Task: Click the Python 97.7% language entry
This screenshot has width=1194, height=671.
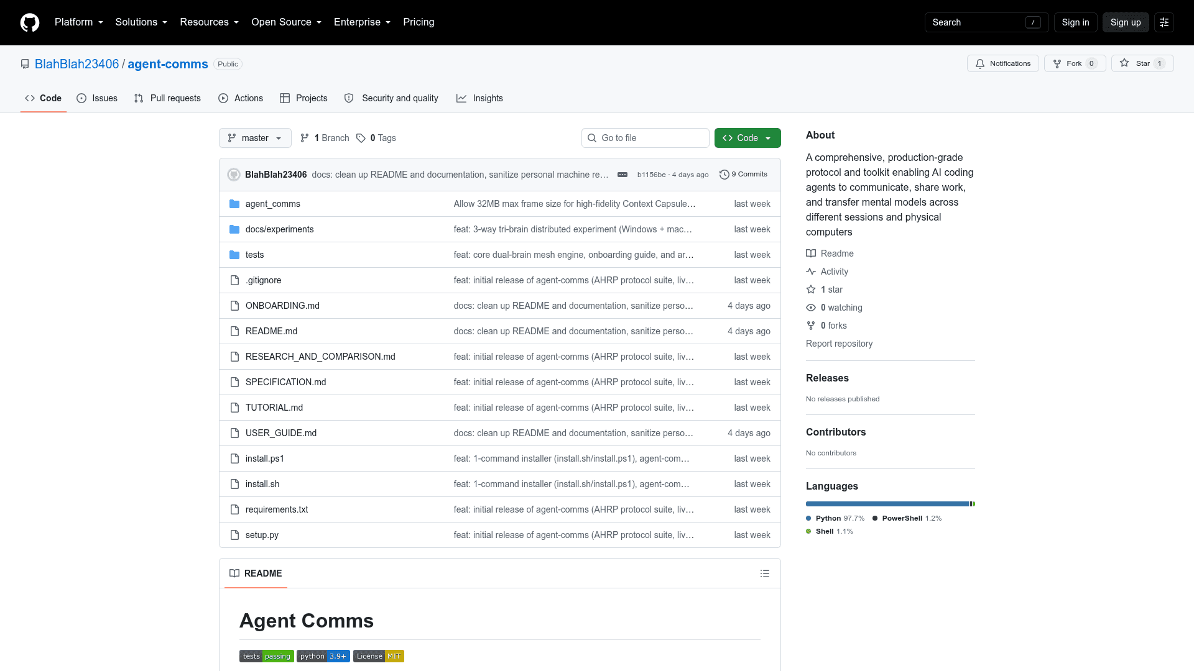Action: (835, 518)
